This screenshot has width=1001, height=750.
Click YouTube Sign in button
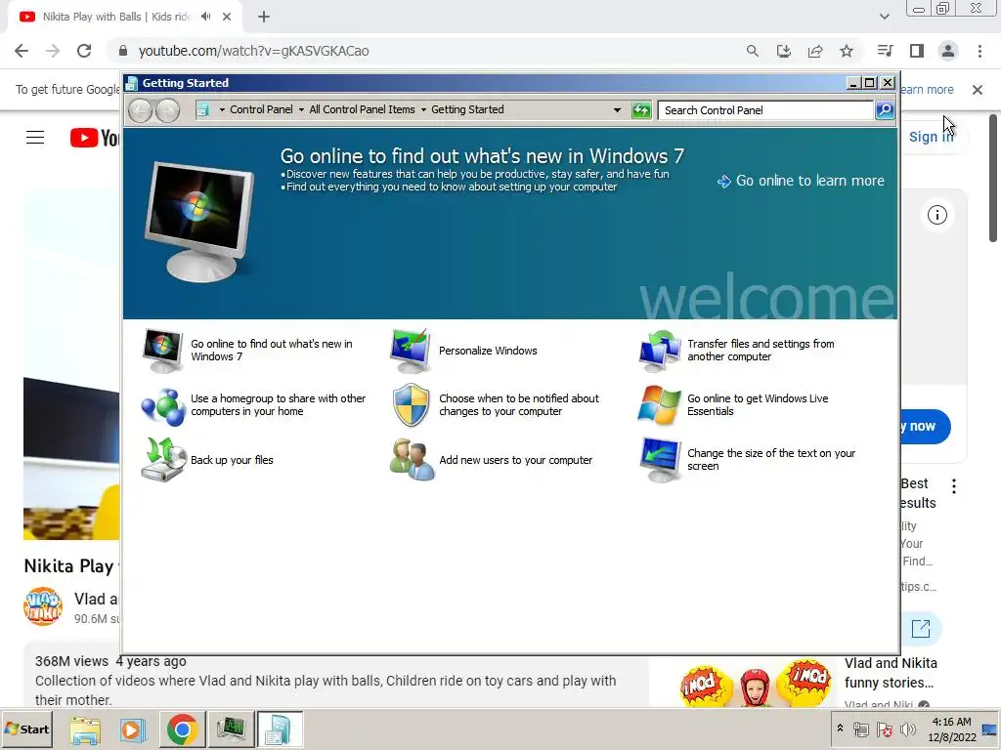(x=932, y=137)
